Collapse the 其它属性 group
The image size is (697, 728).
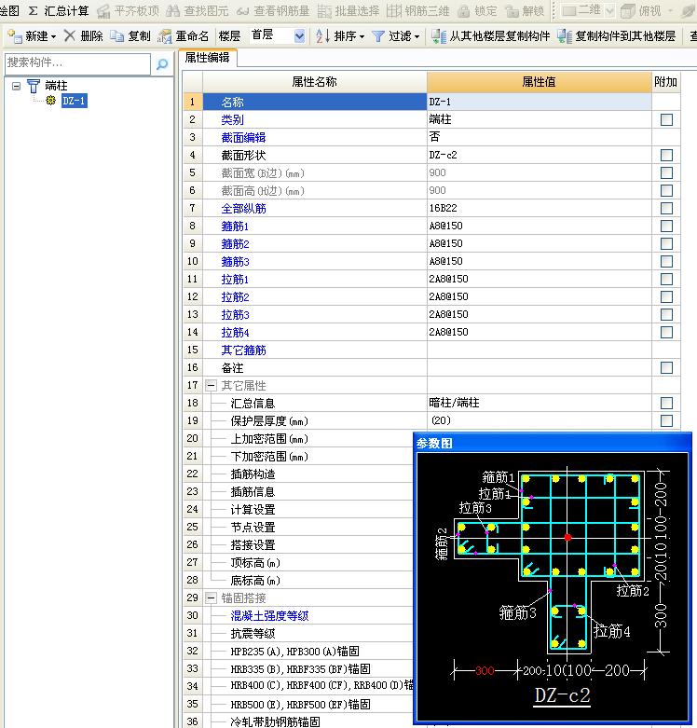211,385
